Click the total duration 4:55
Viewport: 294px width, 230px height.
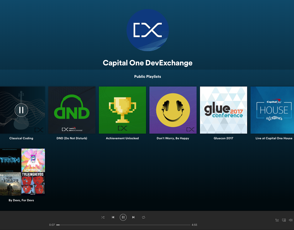point(194,225)
